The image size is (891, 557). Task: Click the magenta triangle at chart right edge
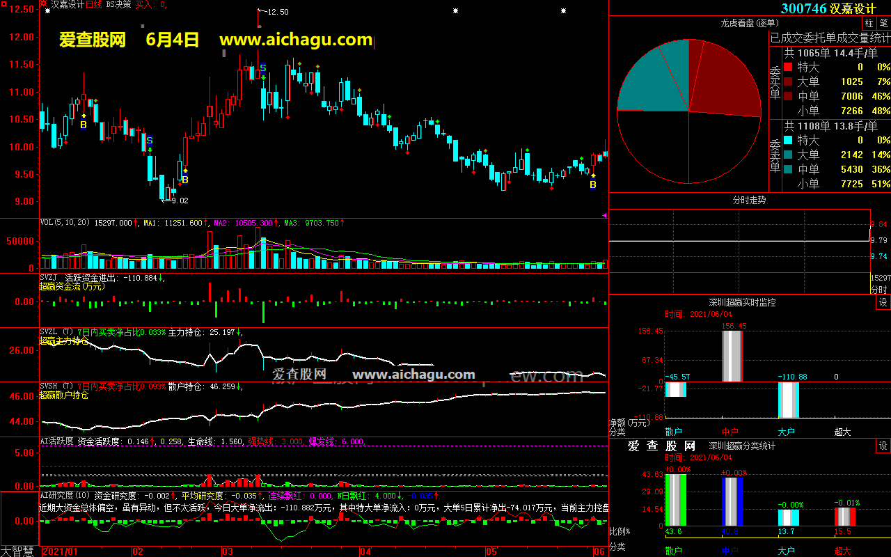pos(604,216)
